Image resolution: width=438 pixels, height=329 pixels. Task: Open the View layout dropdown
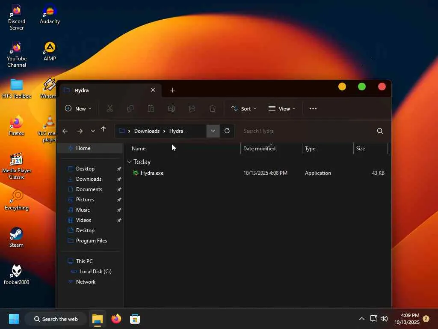coord(282,108)
